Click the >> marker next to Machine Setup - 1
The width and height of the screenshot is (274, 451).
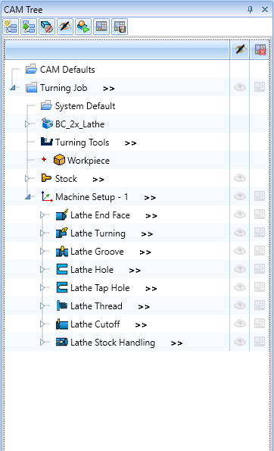tap(150, 198)
